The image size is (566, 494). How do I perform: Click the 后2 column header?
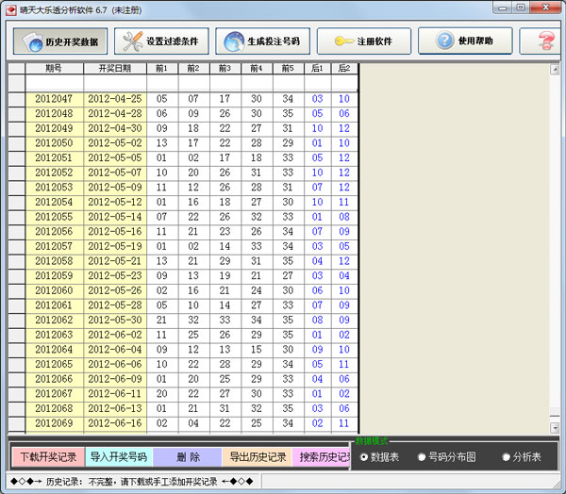(x=344, y=69)
